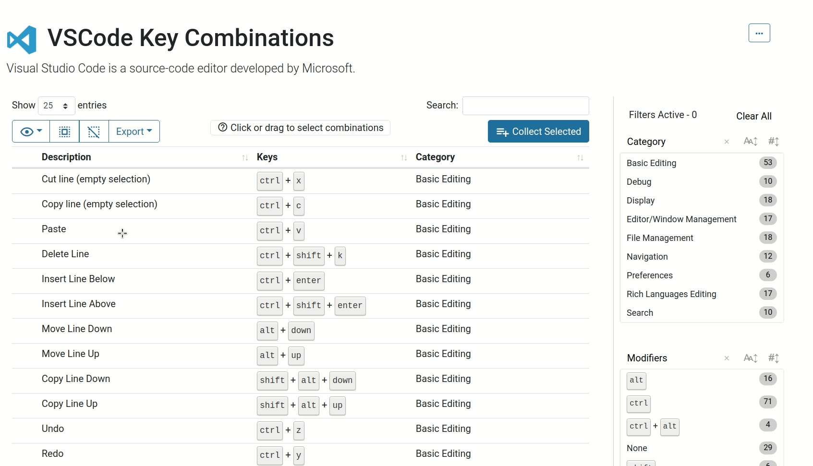Click Clear All filters
This screenshot has height=466, width=813.
pos(754,116)
